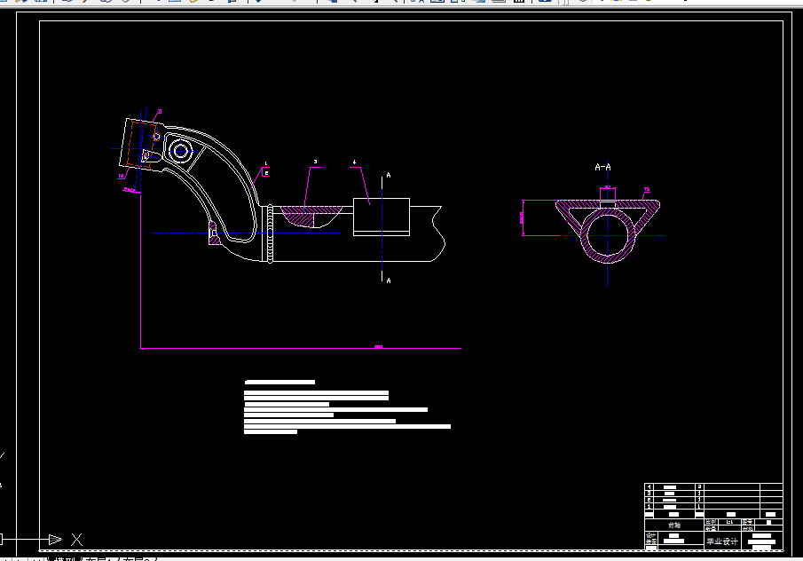
Task: Click the 毕业设计 text in title block
Action: pos(722,541)
